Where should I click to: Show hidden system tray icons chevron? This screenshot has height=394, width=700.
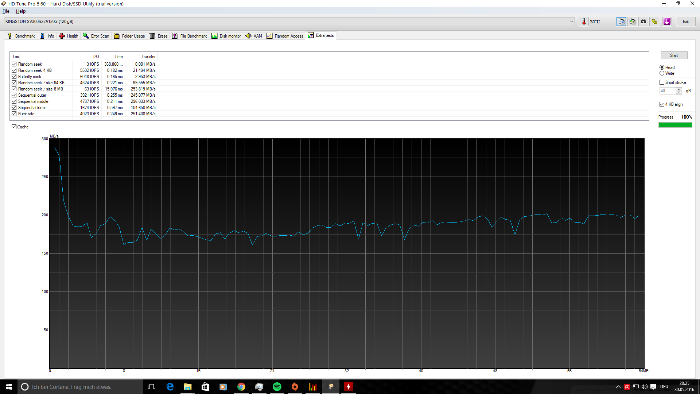click(x=618, y=387)
